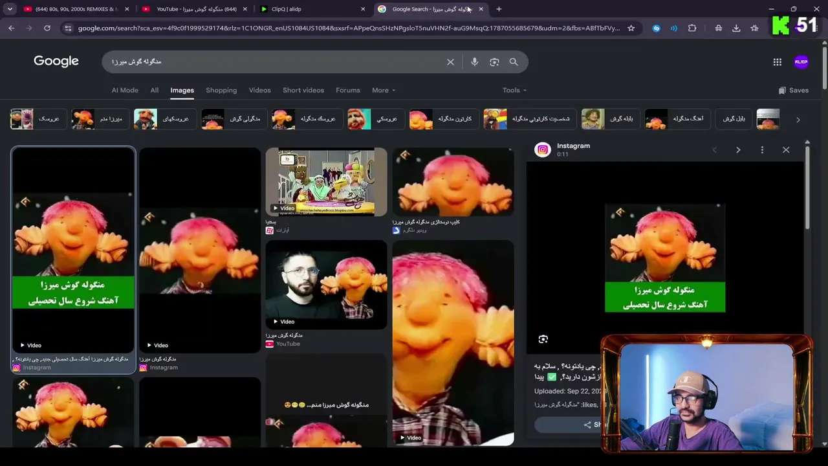828x466 pixels.
Task: Switch to the 80s, 90s, 2000s REMIXES tab
Action: [75, 9]
